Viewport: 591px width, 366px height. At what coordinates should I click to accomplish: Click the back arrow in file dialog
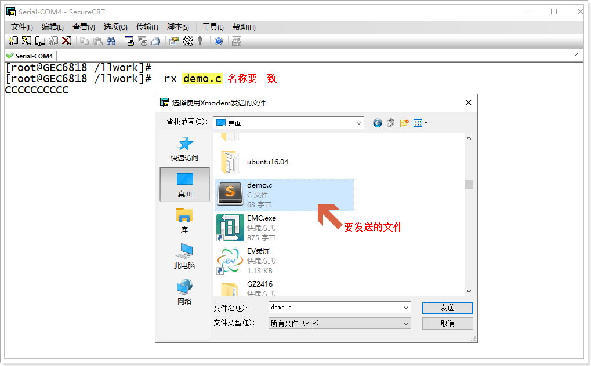[x=378, y=123]
